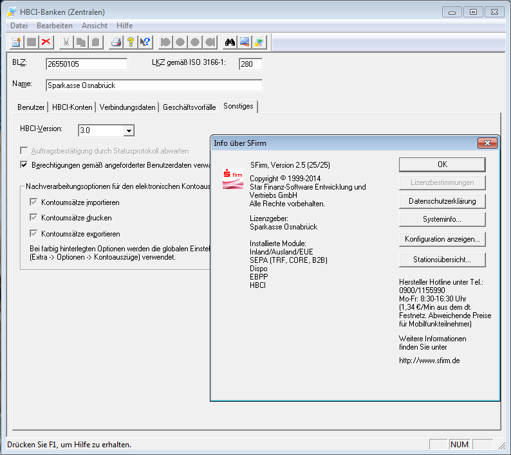Click the Lizenzbestimmungen button
This screenshot has height=455, width=511.
(442, 183)
